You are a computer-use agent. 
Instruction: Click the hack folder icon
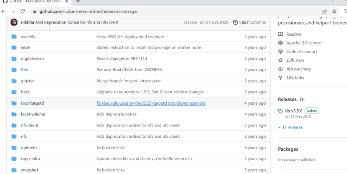click(x=14, y=92)
